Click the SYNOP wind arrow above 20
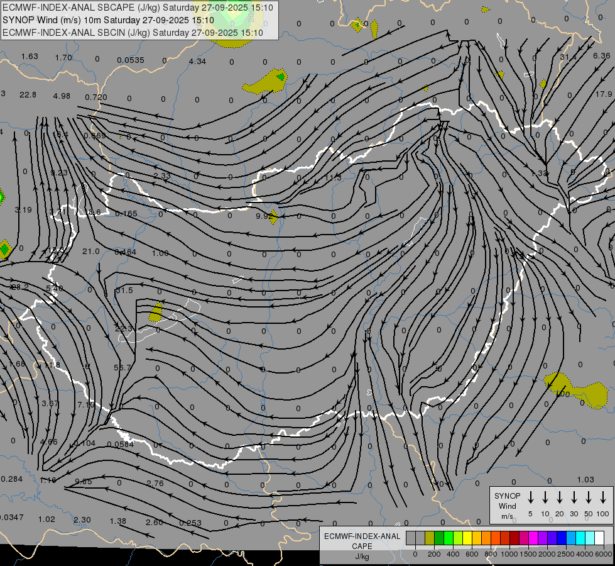Screen dimensions: 615x566 (x=559, y=497)
